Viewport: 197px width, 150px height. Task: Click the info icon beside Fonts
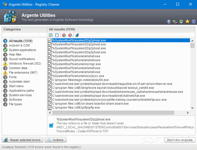5,77
